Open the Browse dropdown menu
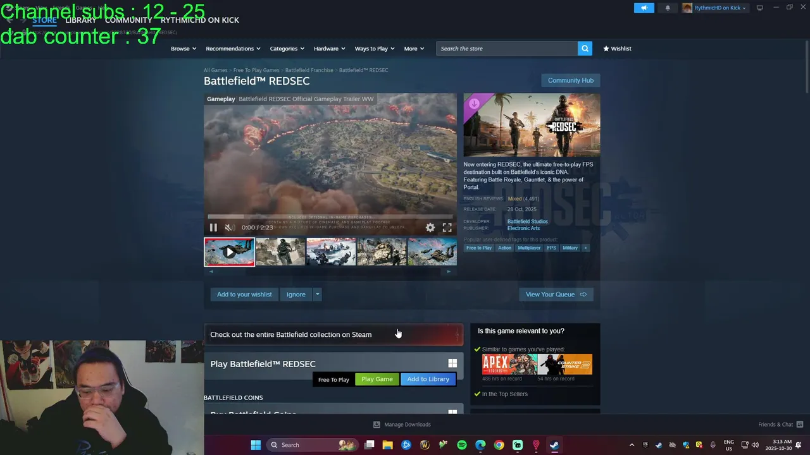This screenshot has width=810, height=455. tap(184, 48)
